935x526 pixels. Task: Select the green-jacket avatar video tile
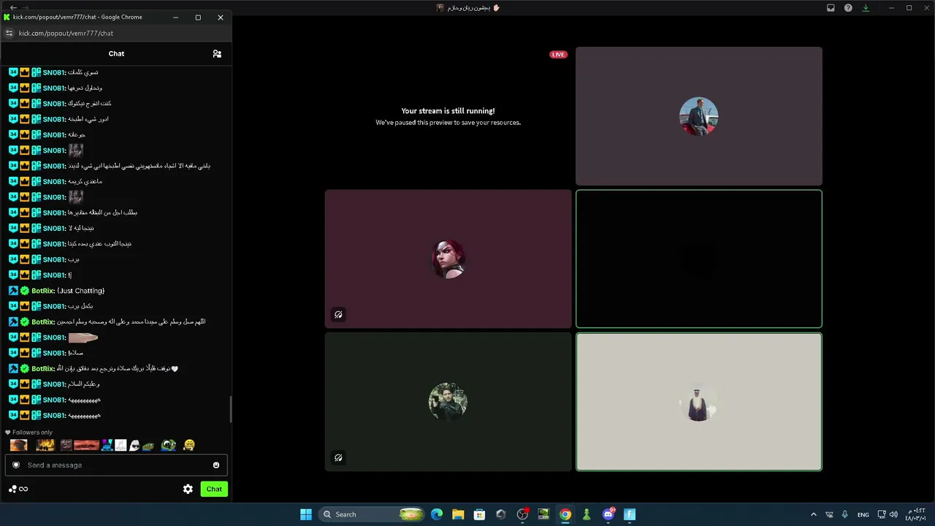pyautogui.click(x=448, y=402)
